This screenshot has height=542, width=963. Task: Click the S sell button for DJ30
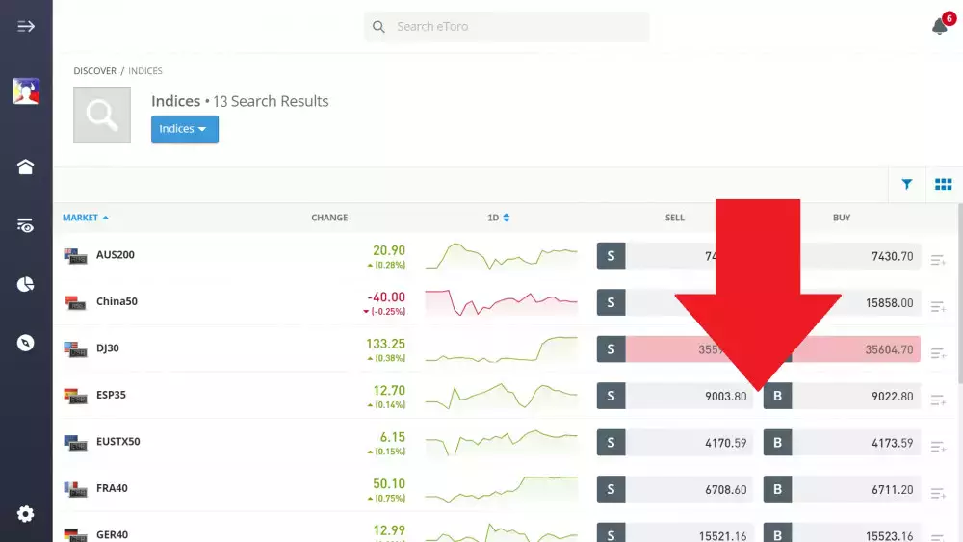(x=612, y=349)
